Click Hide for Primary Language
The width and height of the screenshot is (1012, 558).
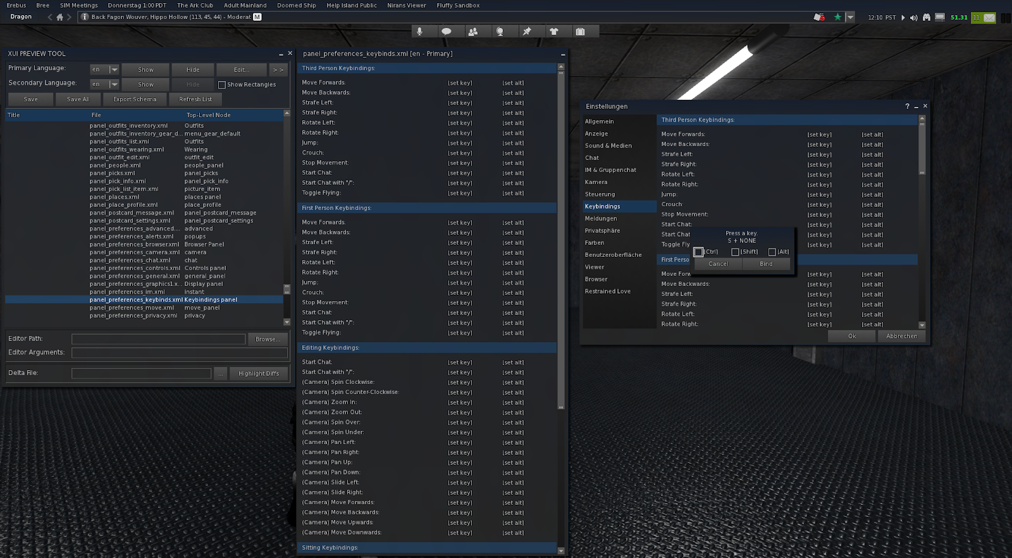193,70
